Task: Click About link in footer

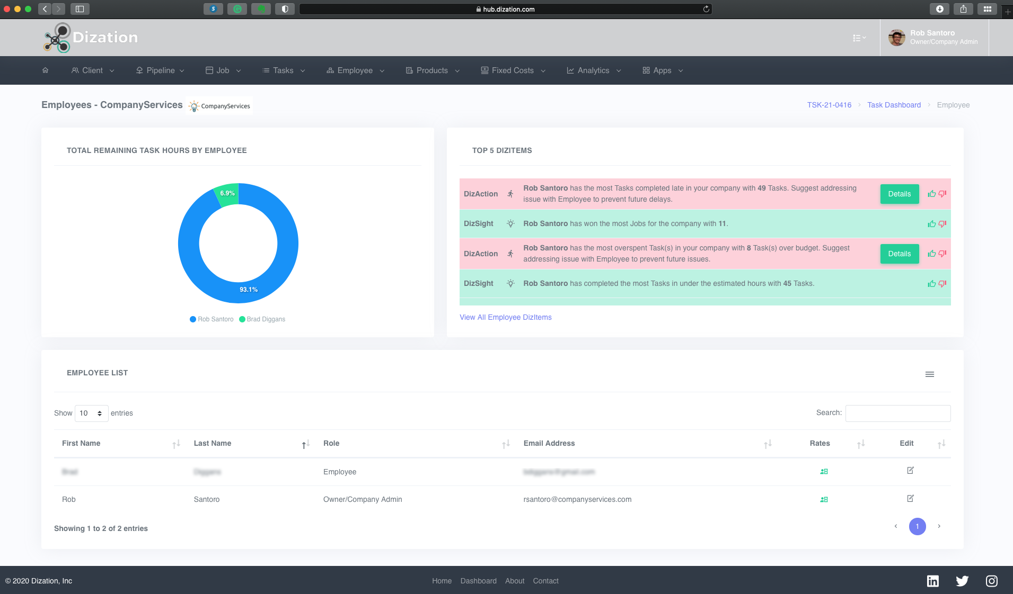Action: pyautogui.click(x=515, y=581)
